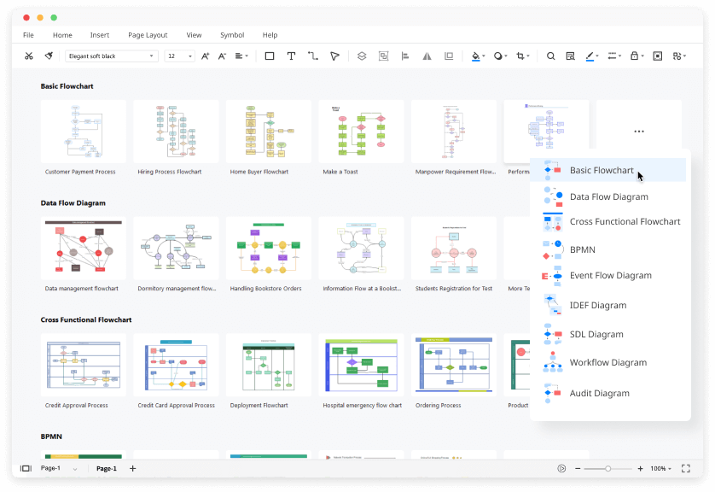715x492 pixels.
Task: Click the zoom out minus button
Action: [578, 469]
